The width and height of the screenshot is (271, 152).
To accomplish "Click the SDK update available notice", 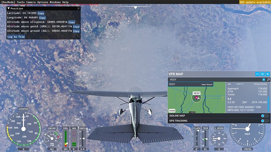I will (255, 2).
